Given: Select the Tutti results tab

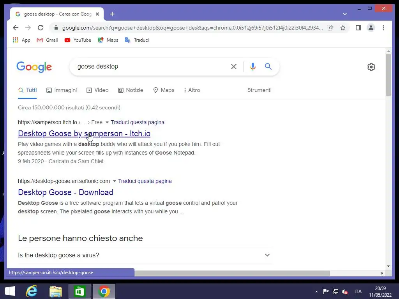Looking at the screenshot, I should 28,90.
